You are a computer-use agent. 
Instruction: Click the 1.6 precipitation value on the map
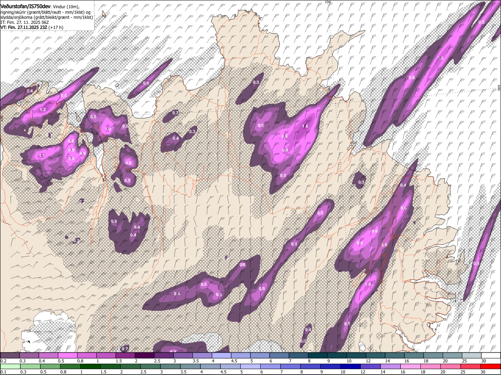(x=305, y=126)
